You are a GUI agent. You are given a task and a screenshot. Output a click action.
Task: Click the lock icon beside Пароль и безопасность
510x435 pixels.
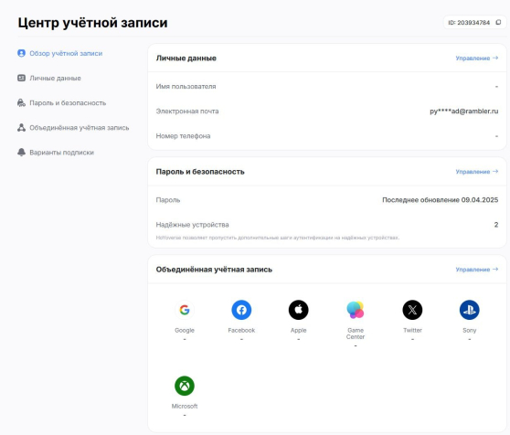[x=21, y=102]
